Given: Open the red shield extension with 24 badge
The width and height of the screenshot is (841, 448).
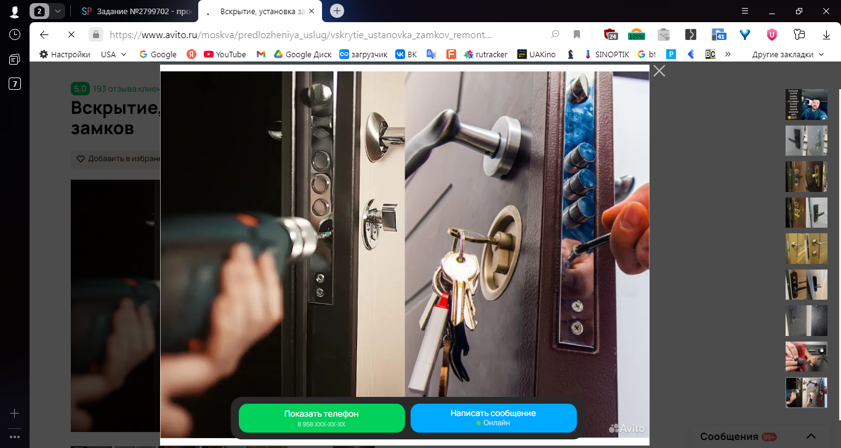Looking at the screenshot, I should [610, 35].
